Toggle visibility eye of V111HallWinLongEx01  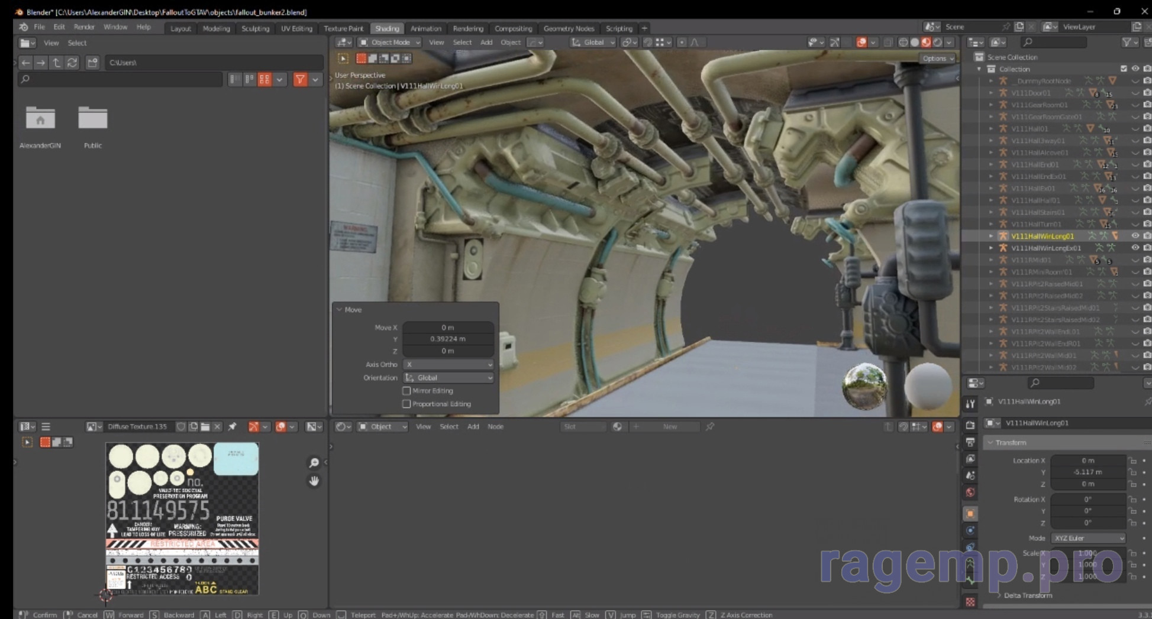pos(1135,248)
